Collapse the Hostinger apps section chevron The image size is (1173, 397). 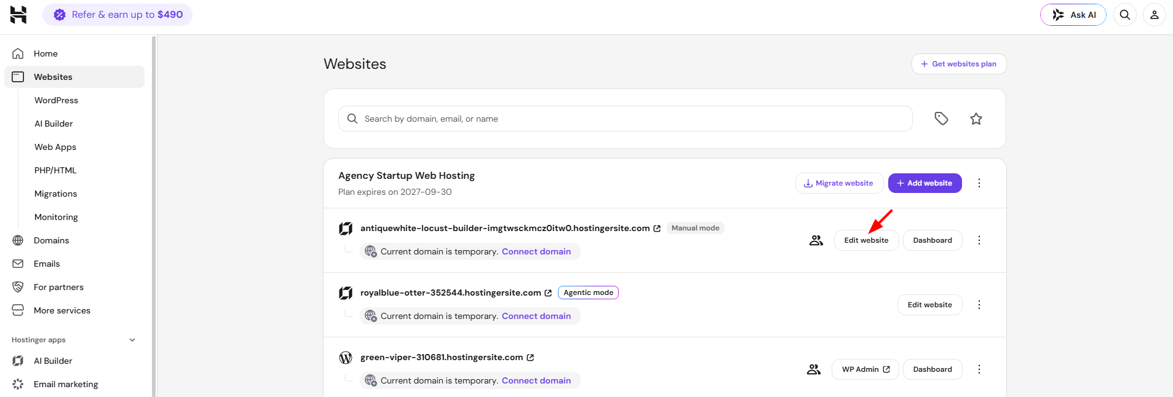(132, 340)
